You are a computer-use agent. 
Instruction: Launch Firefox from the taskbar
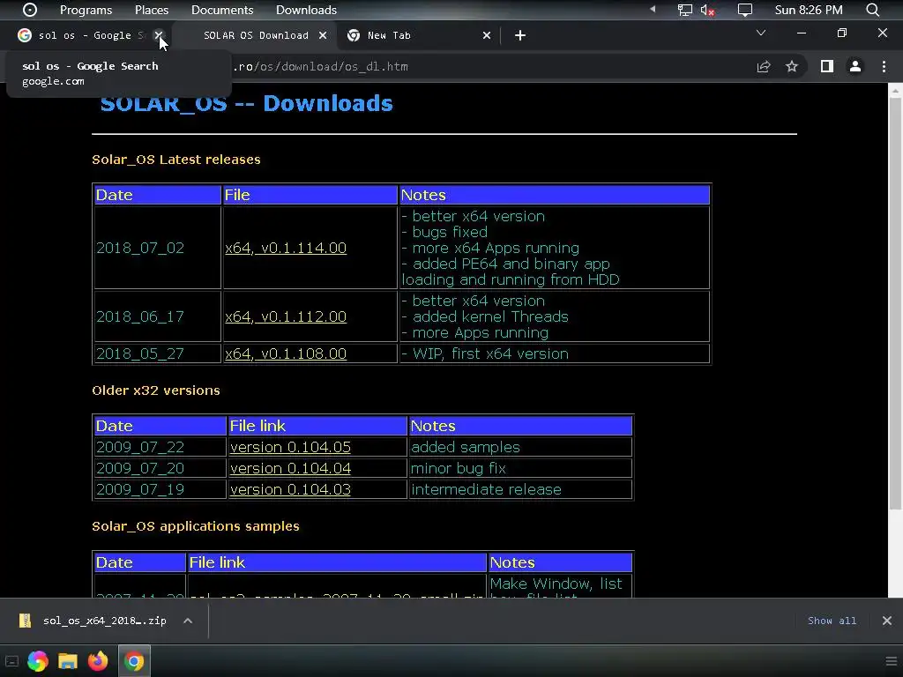[98, 661]
